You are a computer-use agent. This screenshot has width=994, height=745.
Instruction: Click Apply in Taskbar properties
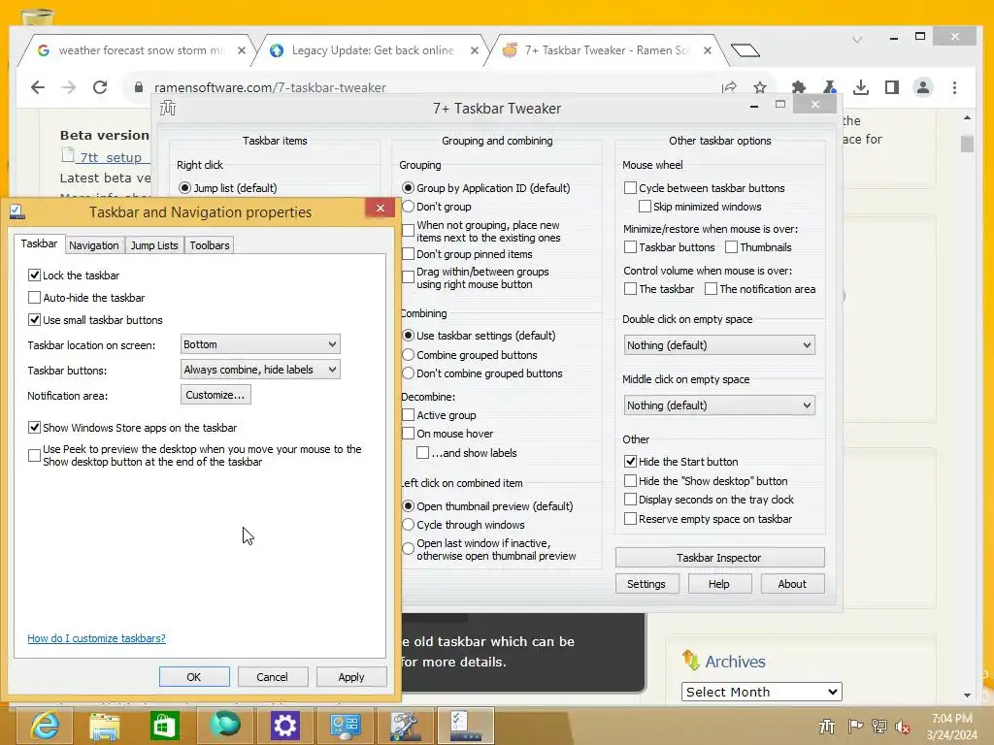[351, 676]
